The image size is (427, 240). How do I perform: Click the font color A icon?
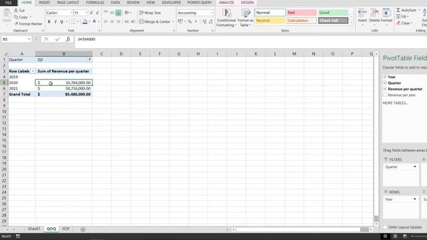[x=94, y=22]
